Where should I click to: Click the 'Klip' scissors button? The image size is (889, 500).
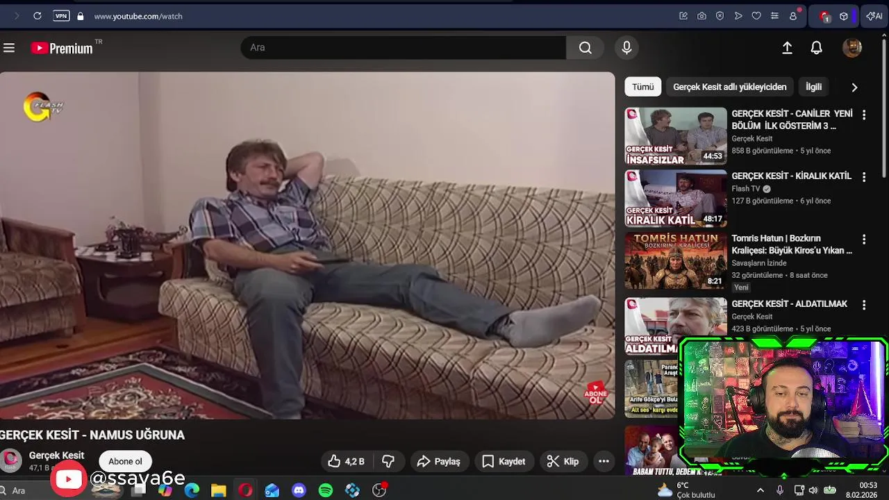coord(563,461)
